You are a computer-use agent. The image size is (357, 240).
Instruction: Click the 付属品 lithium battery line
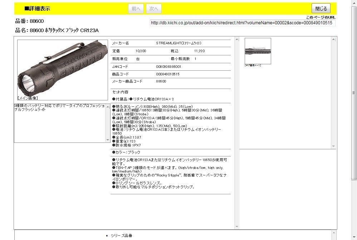(x=143, y=99)
